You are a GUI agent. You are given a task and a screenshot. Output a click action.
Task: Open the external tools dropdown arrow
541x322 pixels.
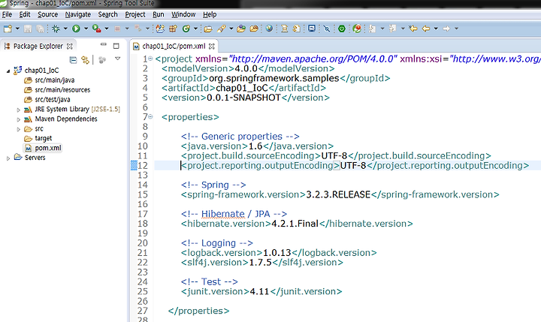[107, 29]
